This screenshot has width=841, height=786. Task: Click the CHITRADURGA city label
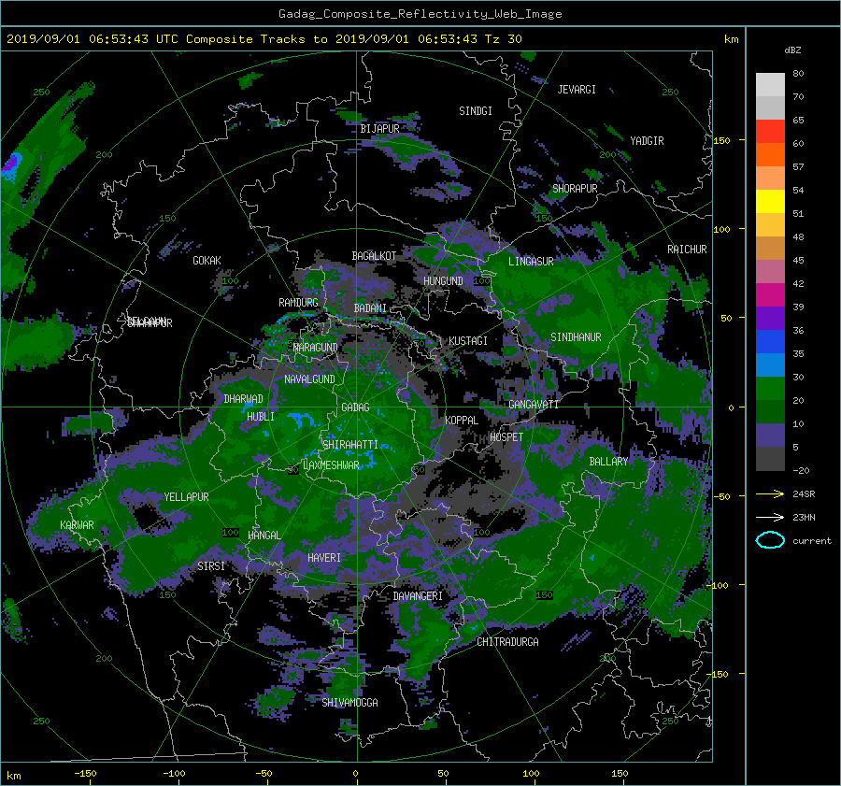[508, 642]
